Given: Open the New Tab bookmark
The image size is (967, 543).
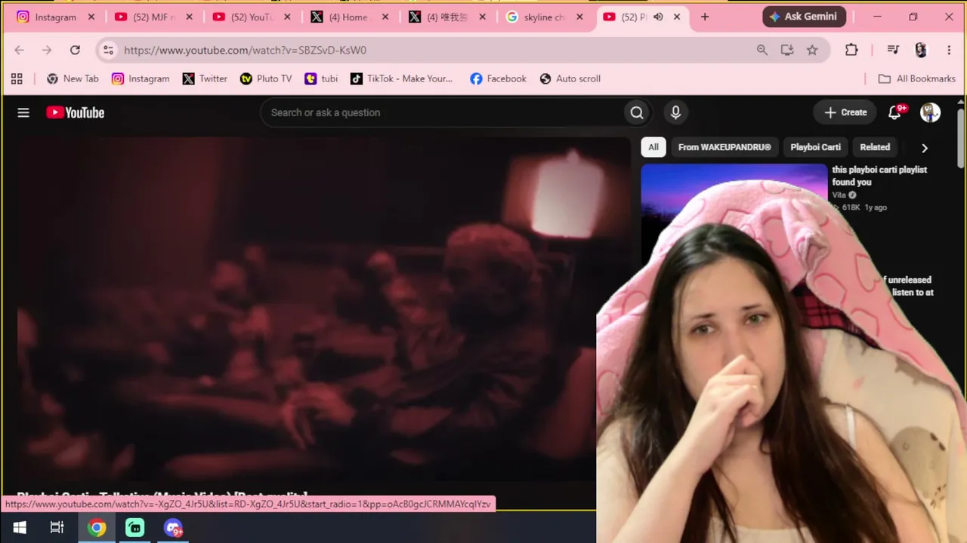Looking at the screenshot, I should 73,78.
